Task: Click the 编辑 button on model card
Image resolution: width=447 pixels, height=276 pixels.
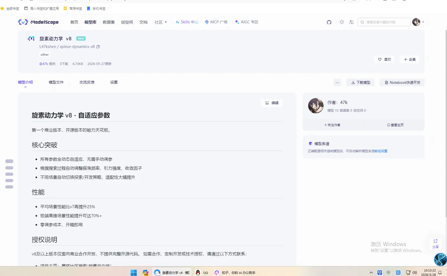Action: point(272,103)
